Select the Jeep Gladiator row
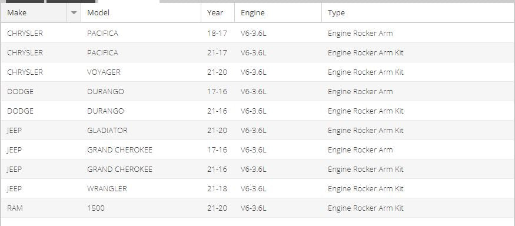This screenshot has width=515, height=226. 258,130
